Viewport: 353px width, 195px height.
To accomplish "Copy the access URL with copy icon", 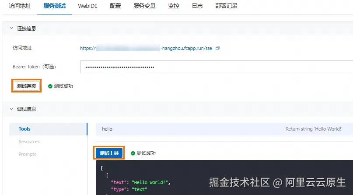I will tap(217, 48).
